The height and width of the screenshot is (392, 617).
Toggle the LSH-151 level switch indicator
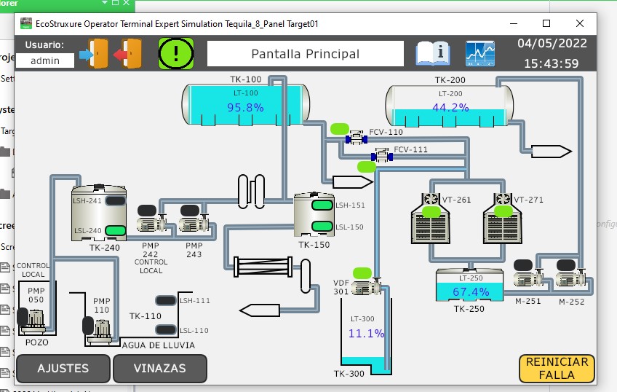click(321, 205)
